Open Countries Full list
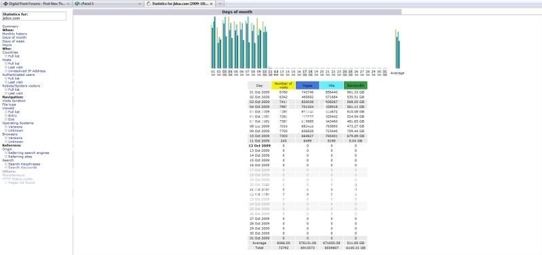Screen dimensions: 542x255 (x=14, y=56)
